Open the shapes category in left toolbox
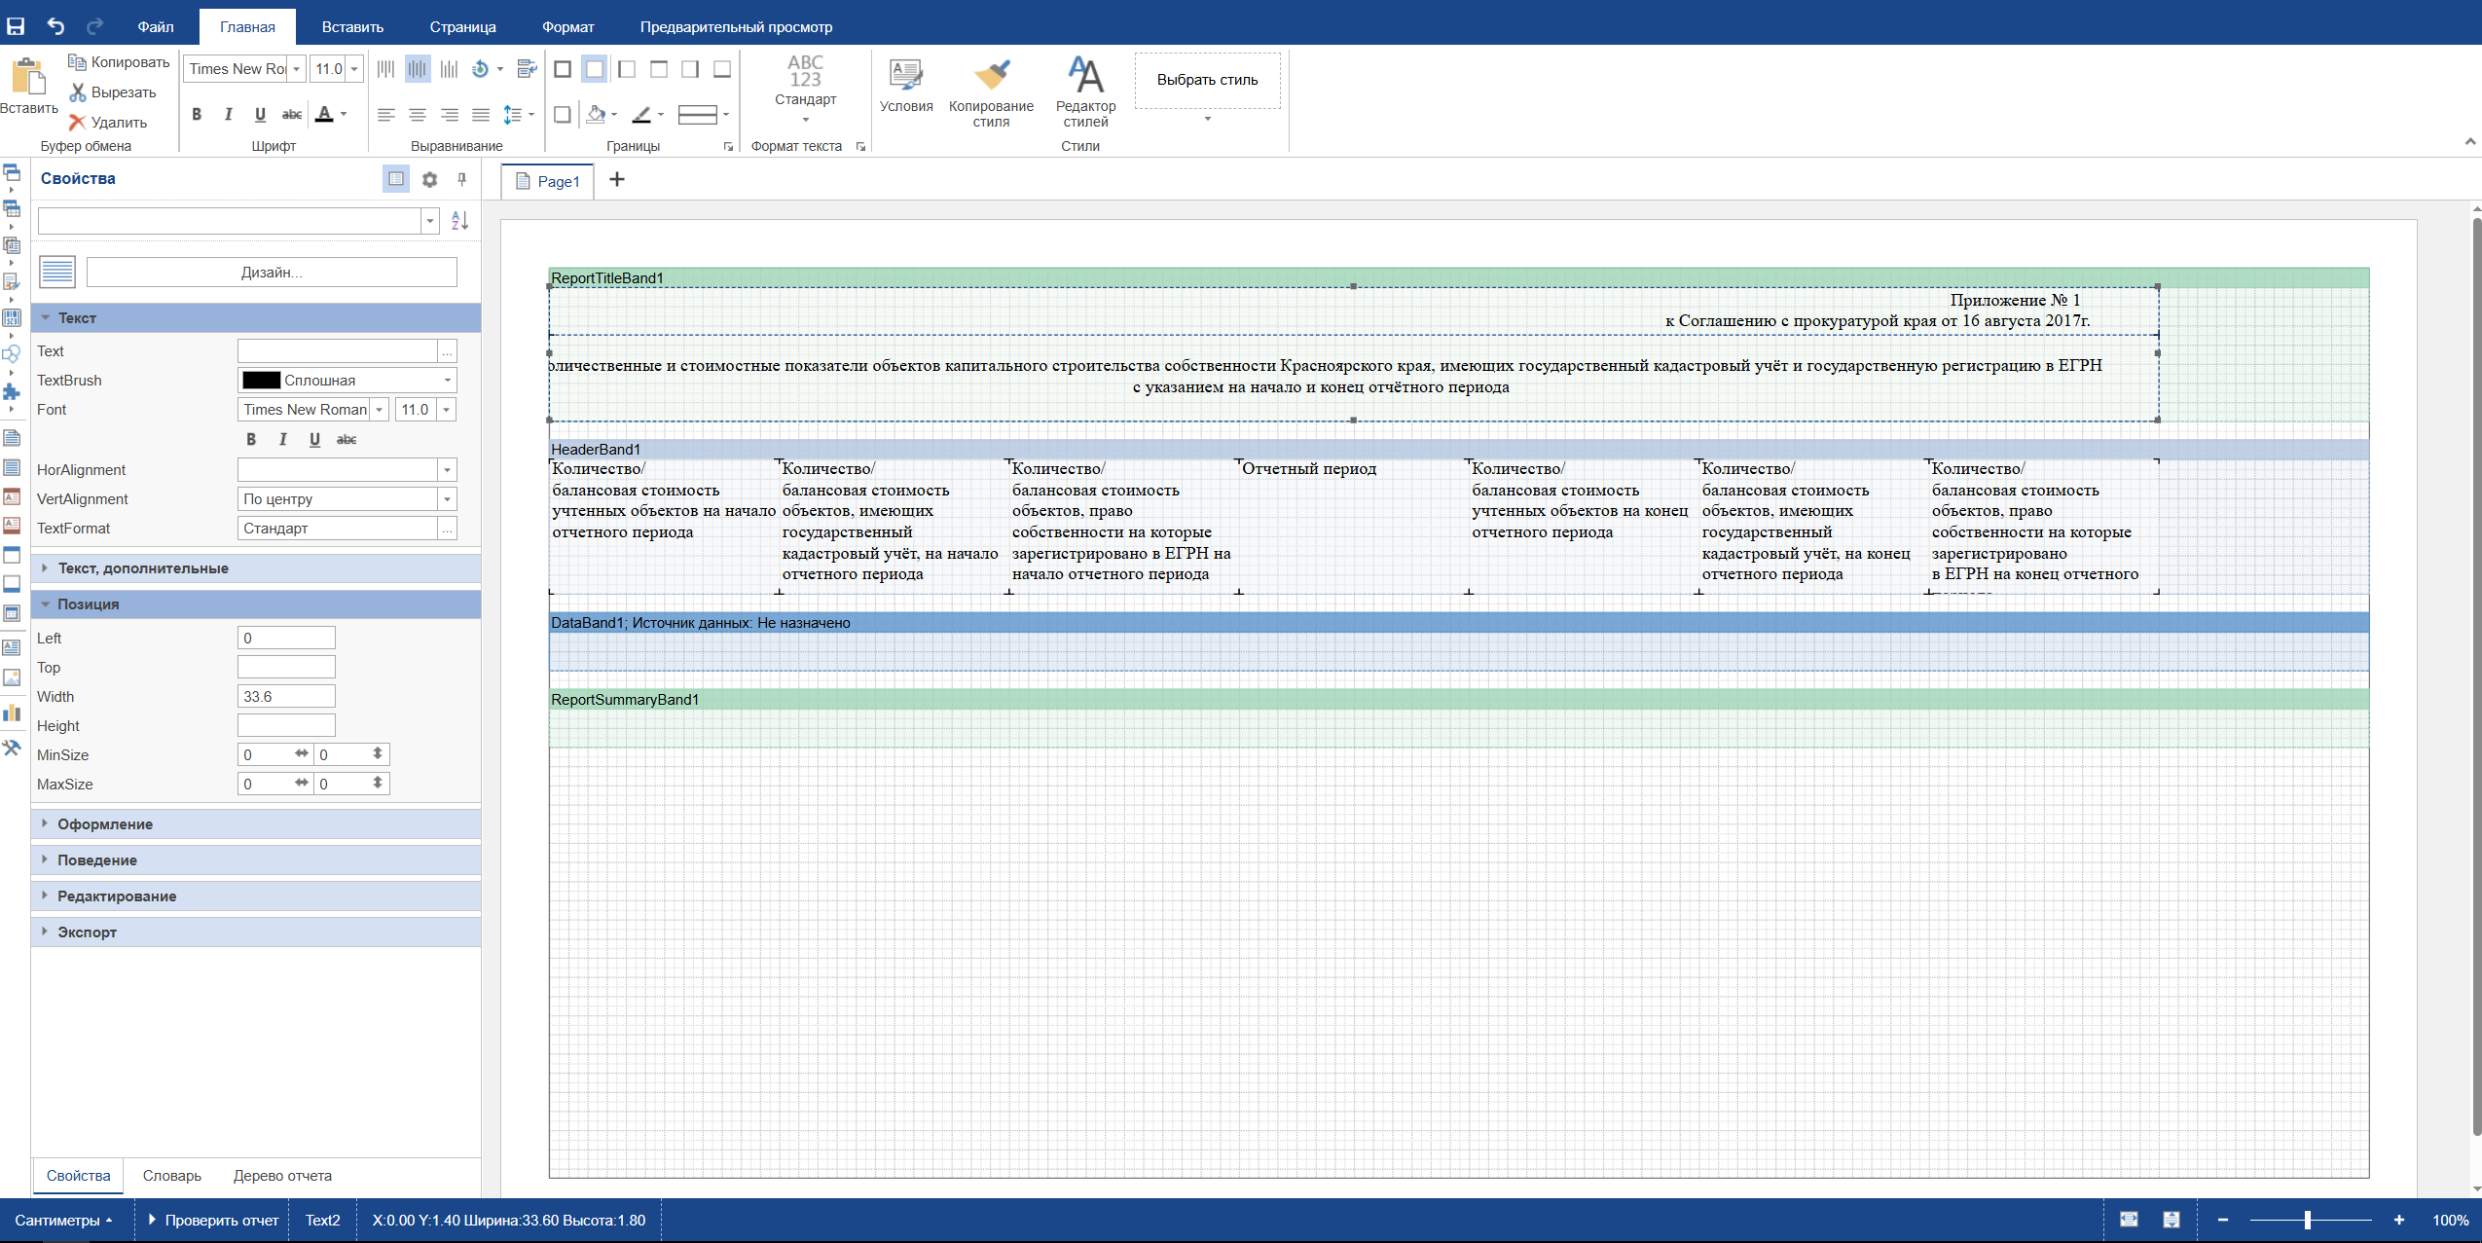This screenshot has height=1243, width=2482. tap(12, 354)
